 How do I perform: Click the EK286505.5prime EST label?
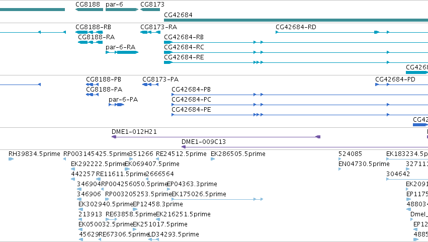click(238, 154)
